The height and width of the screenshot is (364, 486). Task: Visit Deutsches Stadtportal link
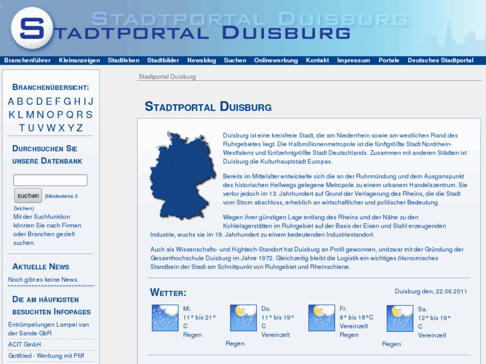pyautogui.click(x=441, y=60)
